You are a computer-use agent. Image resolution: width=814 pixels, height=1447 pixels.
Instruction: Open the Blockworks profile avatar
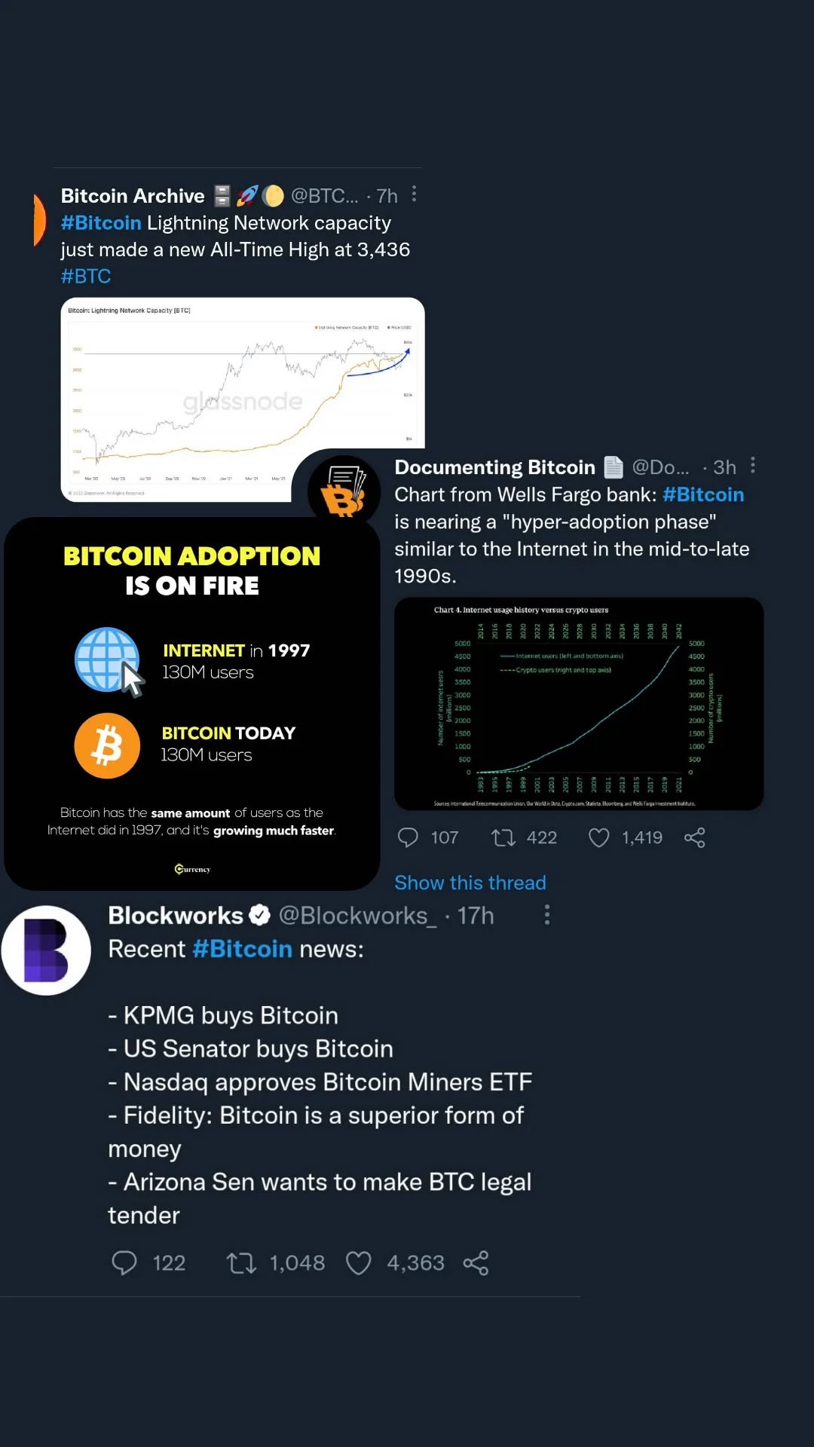click(x=46, y=950)
